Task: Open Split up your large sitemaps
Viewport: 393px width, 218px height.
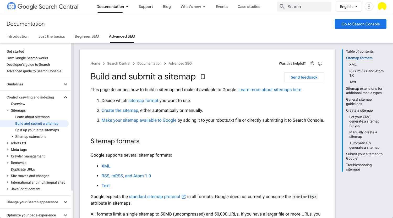Action: tap(37, 130)
